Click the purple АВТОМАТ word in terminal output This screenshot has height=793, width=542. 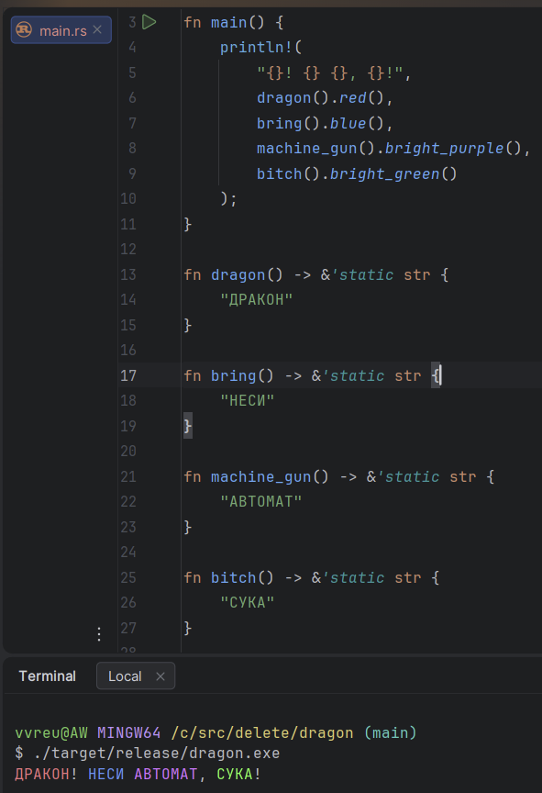pos(166,775)
